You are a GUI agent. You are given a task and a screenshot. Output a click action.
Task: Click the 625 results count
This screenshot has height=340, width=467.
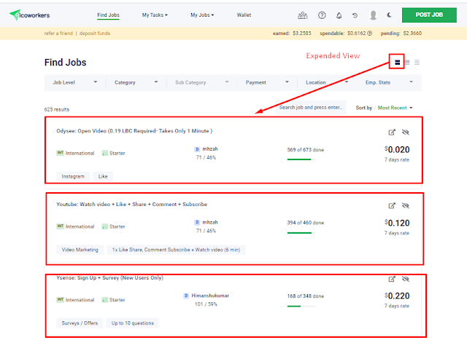[x=57, y=109]
